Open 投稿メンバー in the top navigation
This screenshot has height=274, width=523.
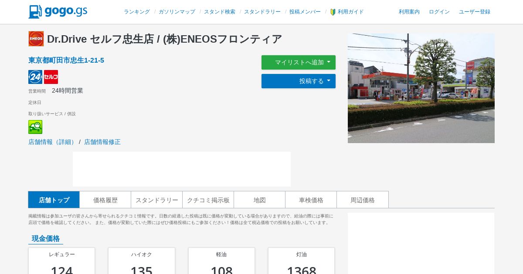tap(305, 12)
